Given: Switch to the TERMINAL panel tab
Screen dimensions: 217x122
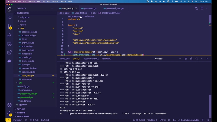Looking at the screenshot, I should [106, 59].
